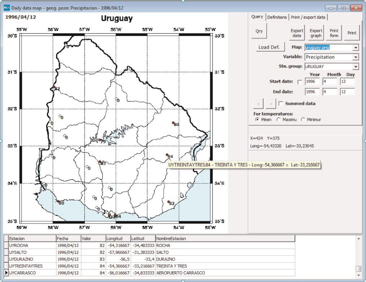Select the Mean temperature radio button
The width and height of the screenshot is (366, 282).
pos(257,120)
